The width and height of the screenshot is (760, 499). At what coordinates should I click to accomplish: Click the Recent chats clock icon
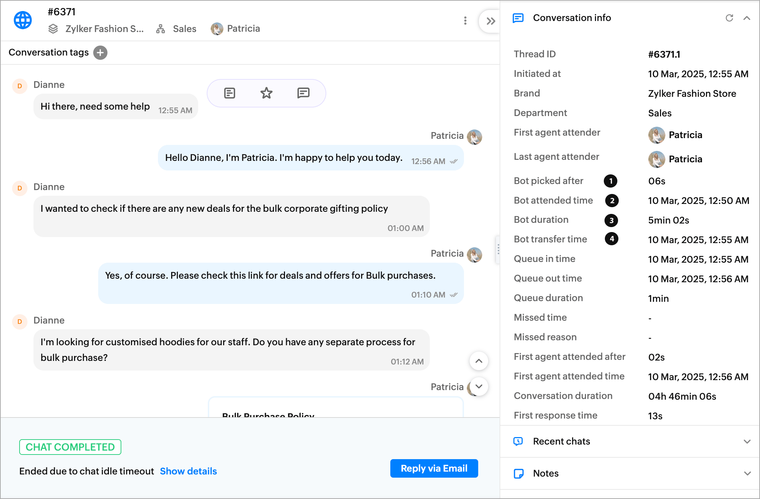coord(518,441)
